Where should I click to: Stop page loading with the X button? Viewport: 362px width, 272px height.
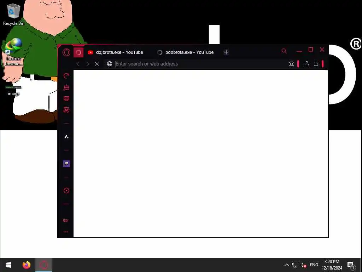(97, 64)
